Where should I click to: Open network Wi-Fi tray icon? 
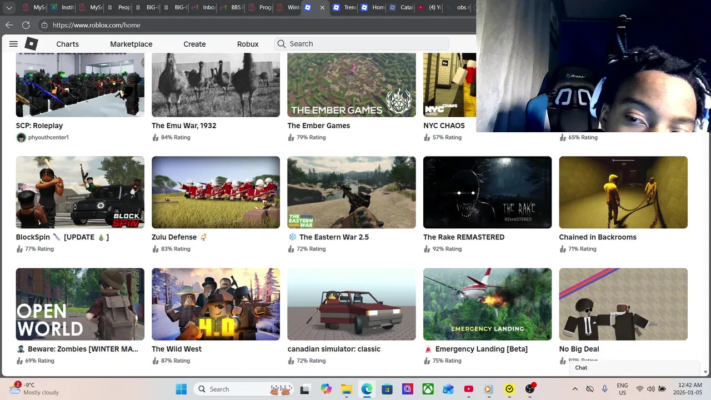[640, 389]
